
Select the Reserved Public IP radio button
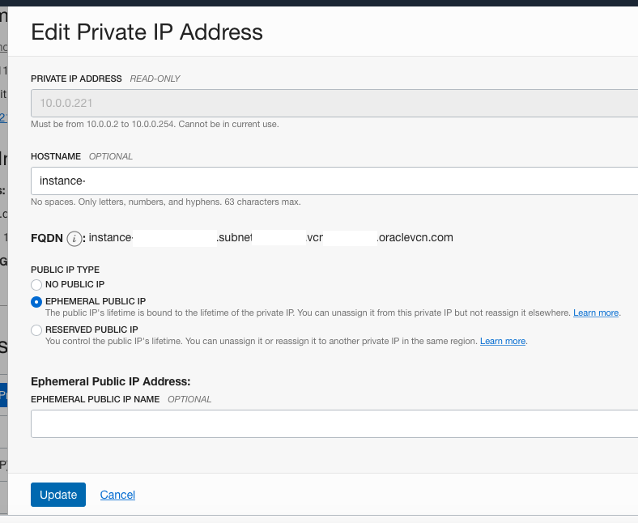36,330
